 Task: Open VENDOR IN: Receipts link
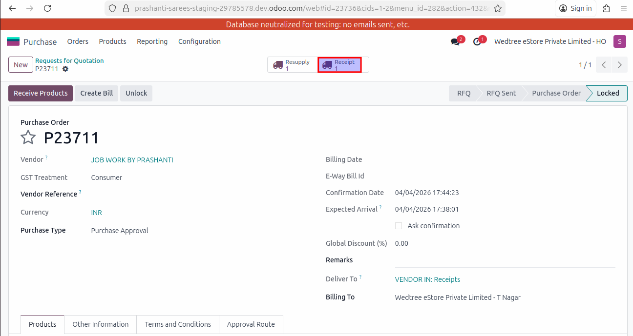click(427, 279)
